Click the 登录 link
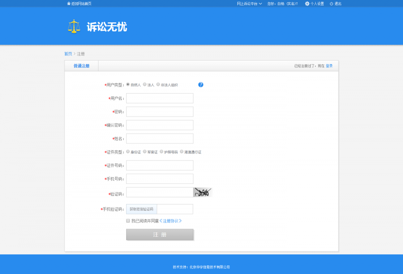 click(x=329, y=66)
